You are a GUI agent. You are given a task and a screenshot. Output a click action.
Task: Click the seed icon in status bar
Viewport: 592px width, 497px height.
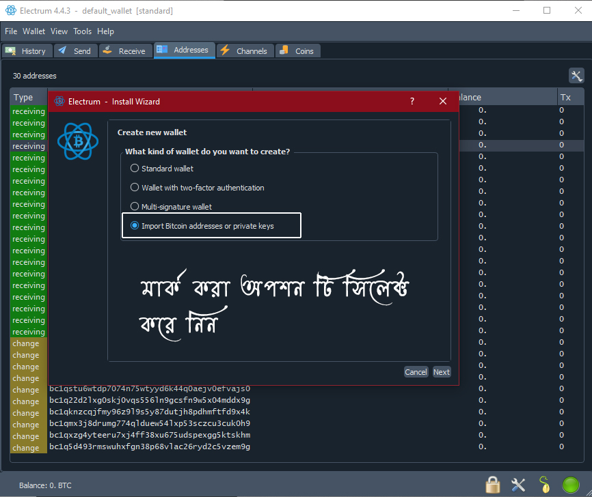tap(544, 485)
